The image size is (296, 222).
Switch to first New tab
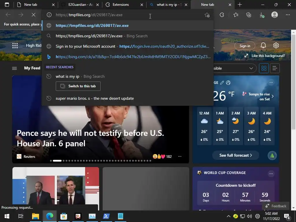31,5
